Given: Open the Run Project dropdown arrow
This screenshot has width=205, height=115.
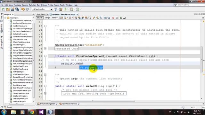Looking at the screenshot, I should pyautogui.click(x=68, y=9).
